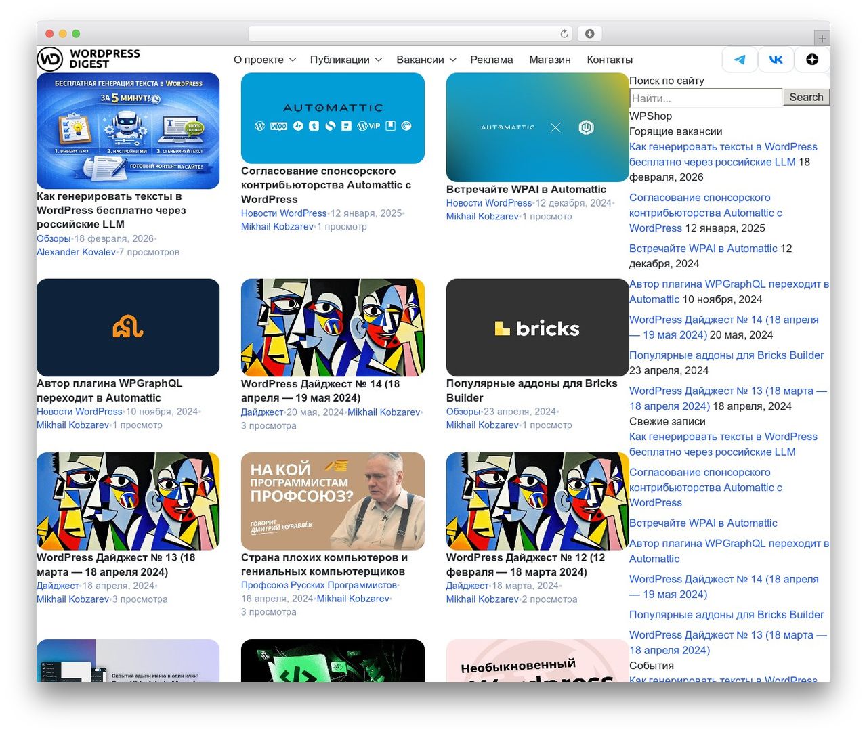Open the Вакансии menu item
The image size is (867, 734).
(x=421, y=60)
